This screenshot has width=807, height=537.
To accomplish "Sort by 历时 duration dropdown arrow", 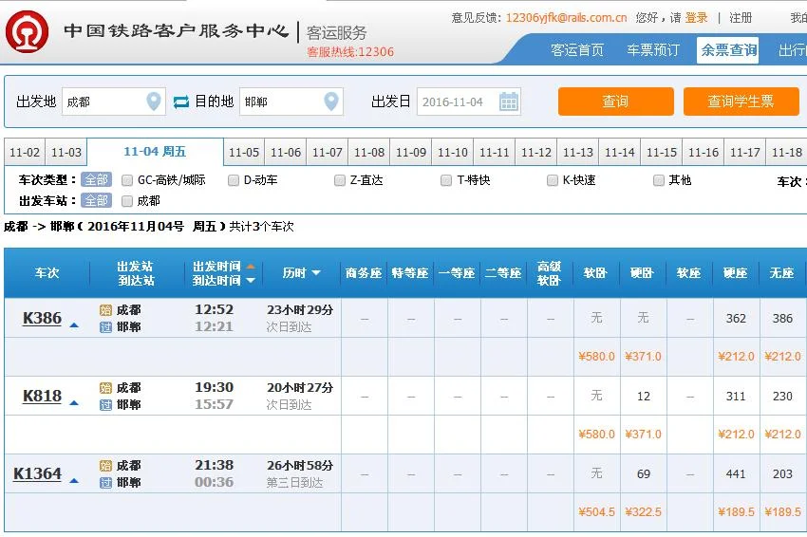I will click(x=316, y=273).
